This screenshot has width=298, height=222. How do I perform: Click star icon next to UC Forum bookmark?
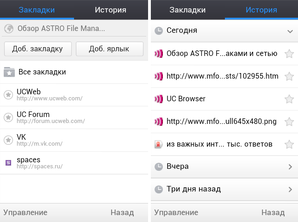pyautogui.click(x=8, y=117)
